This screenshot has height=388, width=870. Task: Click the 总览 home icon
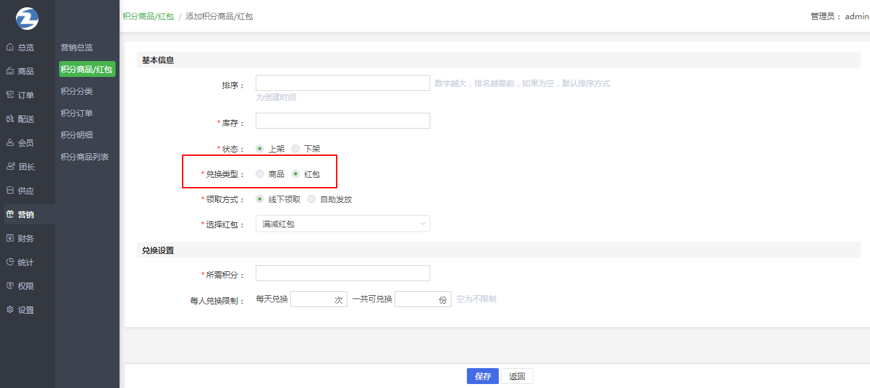9,47
